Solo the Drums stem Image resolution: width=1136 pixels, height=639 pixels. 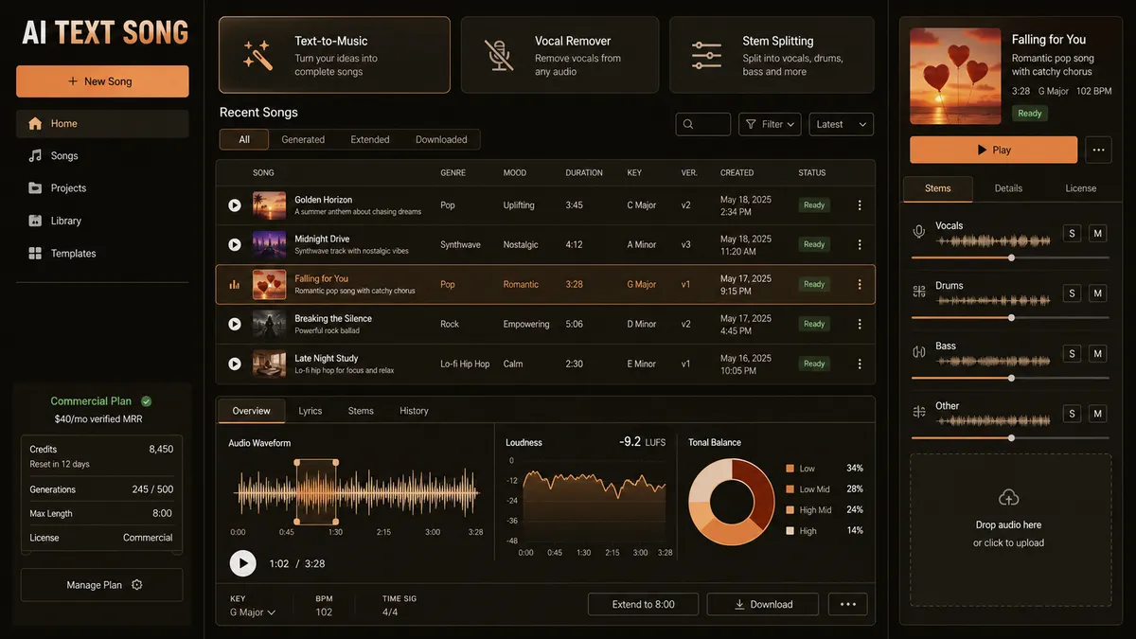point(1072,293)
